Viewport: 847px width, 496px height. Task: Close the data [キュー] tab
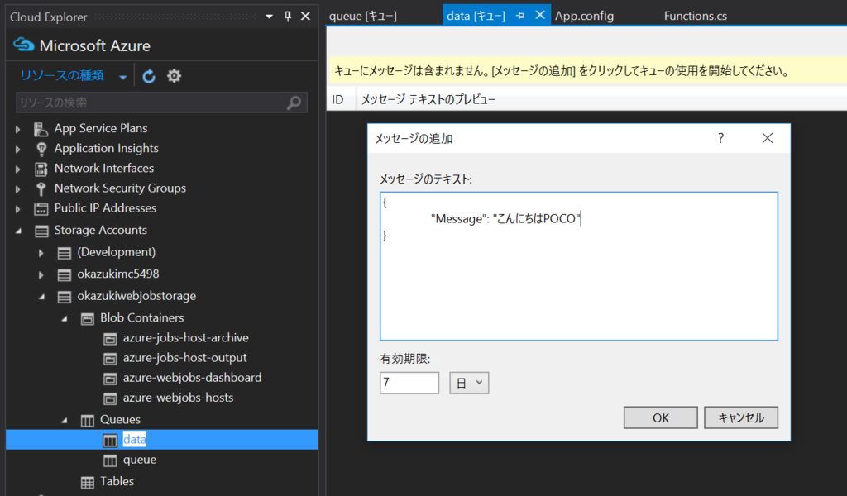(x=539, y=15)
